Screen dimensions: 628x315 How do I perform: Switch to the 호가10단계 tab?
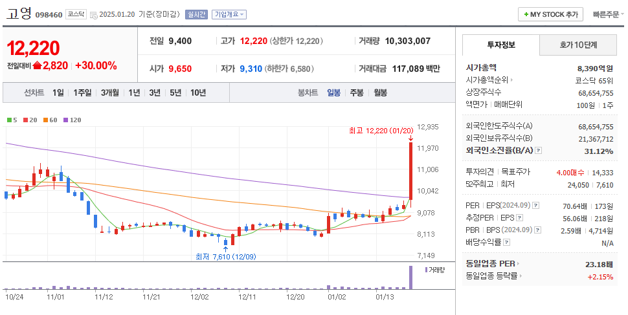[x=578, y=45]
